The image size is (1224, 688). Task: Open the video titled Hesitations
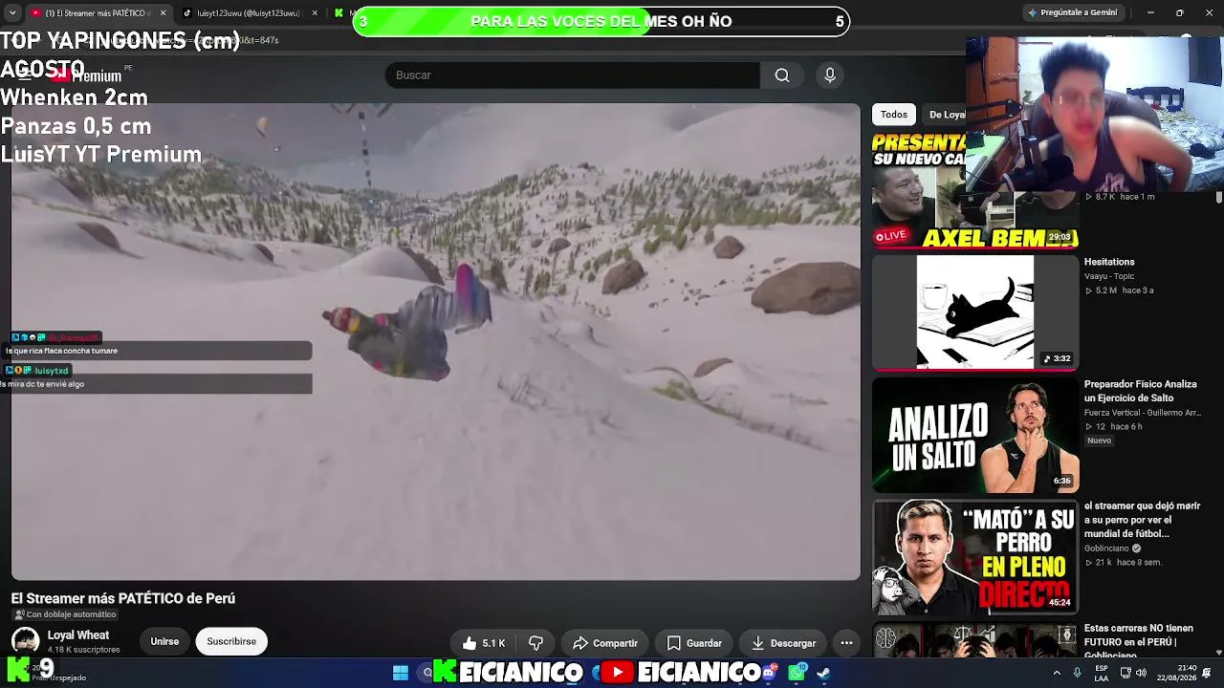pyautogui.click(x=1109, y=262)
